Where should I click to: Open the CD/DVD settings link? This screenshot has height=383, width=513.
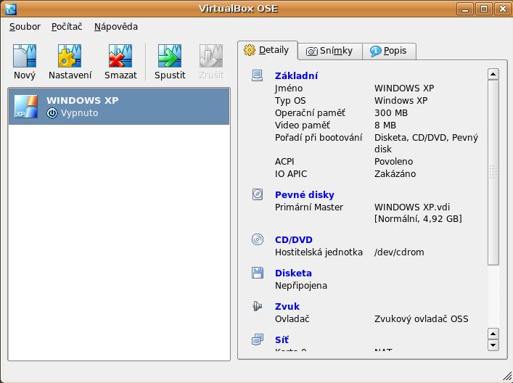pos(293,240)
